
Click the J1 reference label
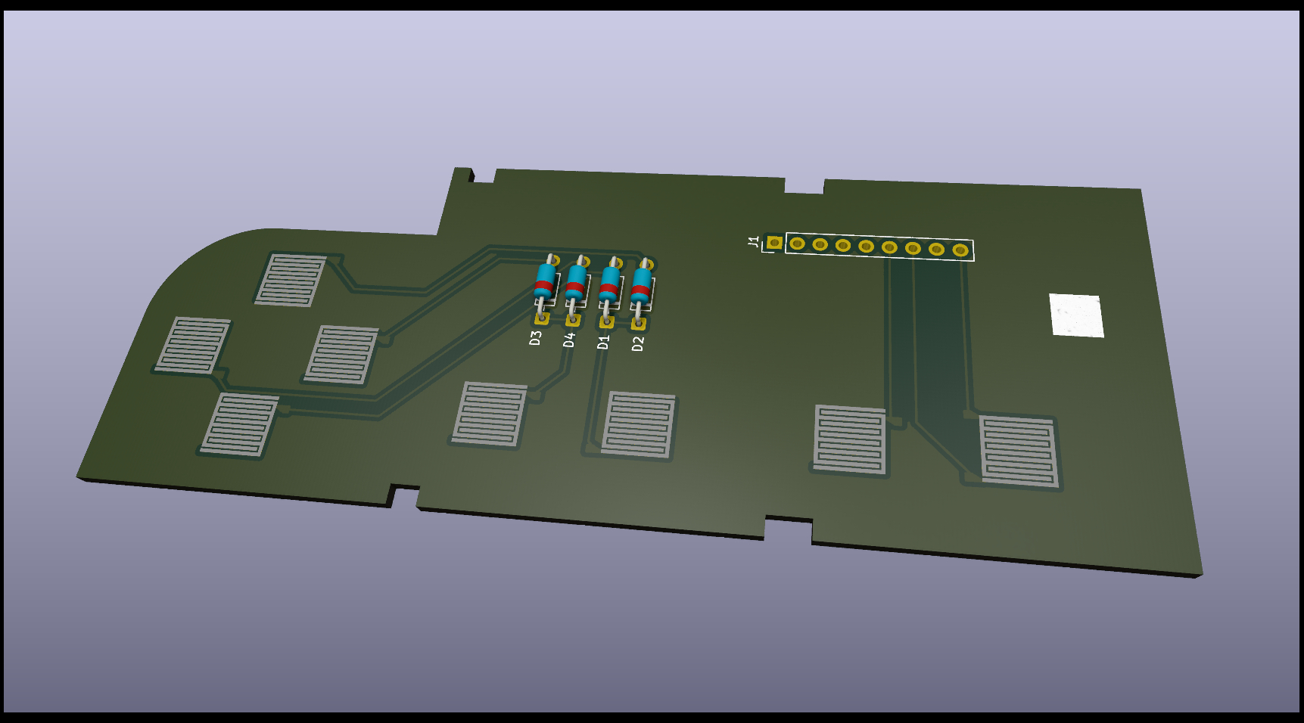[754, 241]
